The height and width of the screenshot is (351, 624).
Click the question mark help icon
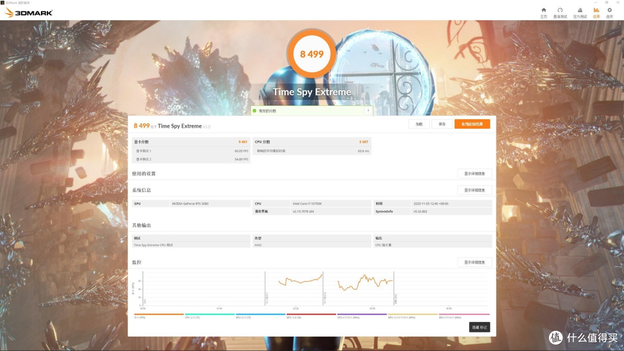tap(368, 111)
